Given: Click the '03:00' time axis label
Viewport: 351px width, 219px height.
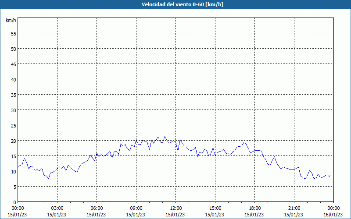Looking at the screenshot, I should coord(57,208).
